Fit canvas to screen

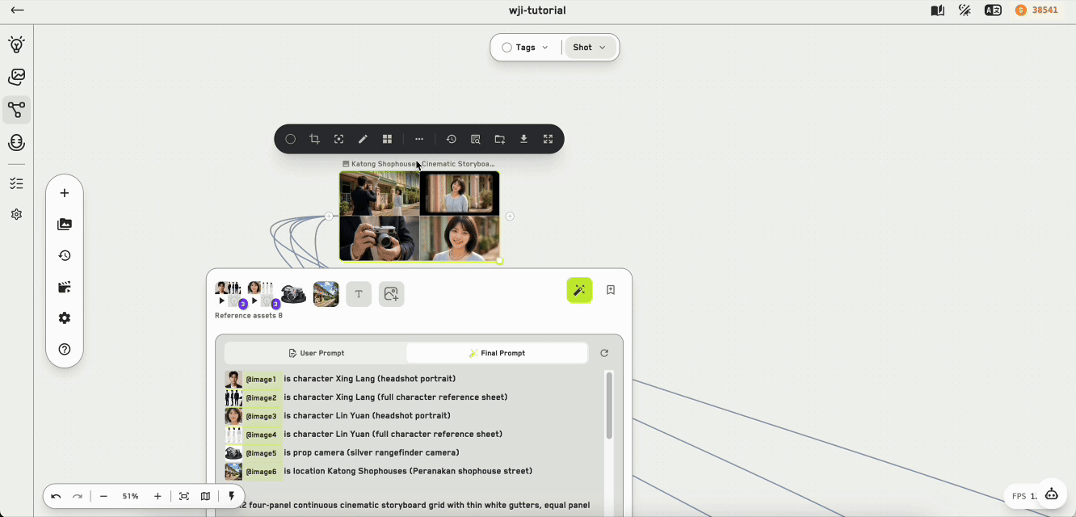(x=184, y=497)
